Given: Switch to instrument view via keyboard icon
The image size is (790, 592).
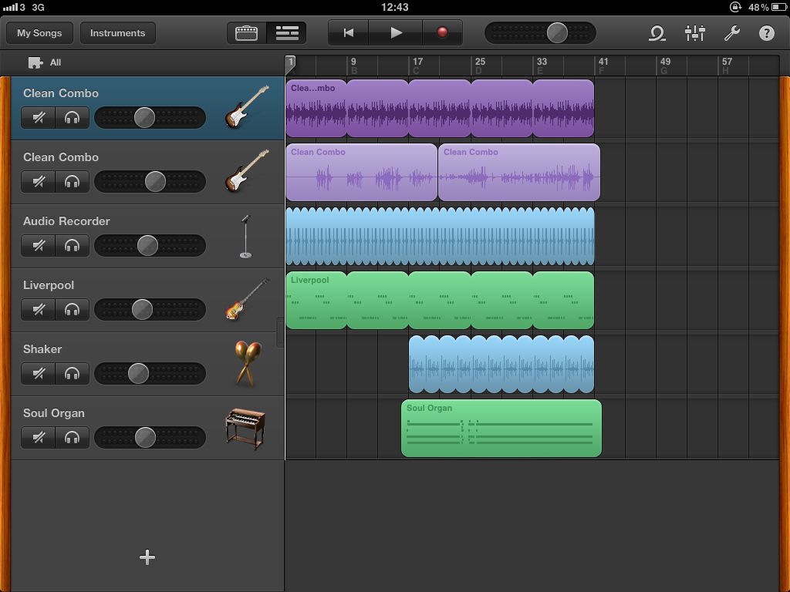Looking at the screenshot, I should [x=246, y=33].
